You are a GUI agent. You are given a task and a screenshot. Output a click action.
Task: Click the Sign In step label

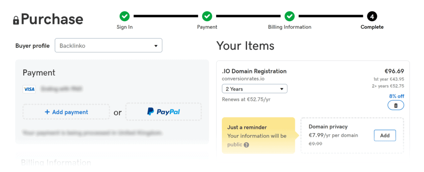pyautogui.click(x=125, y=27)
